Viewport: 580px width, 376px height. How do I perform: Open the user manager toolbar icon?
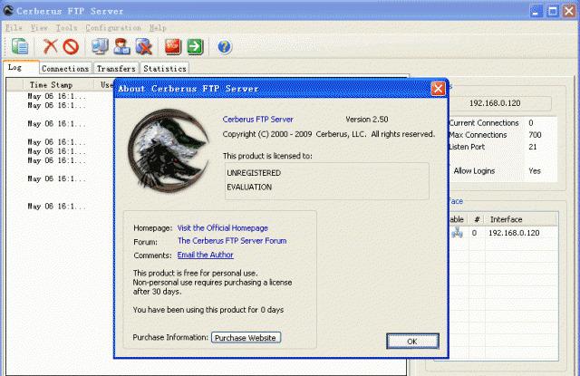121,46
